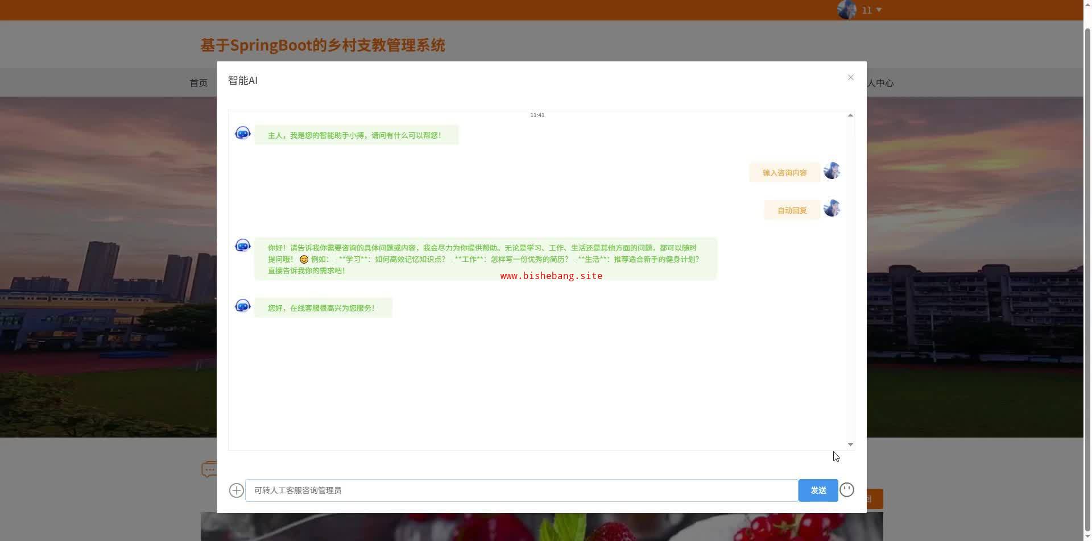The width and height of the screenshot is (1092, 541).
Task: Click the 基于SpringBoot的乡村支教管理系统 site title
Action: (322, 45)
